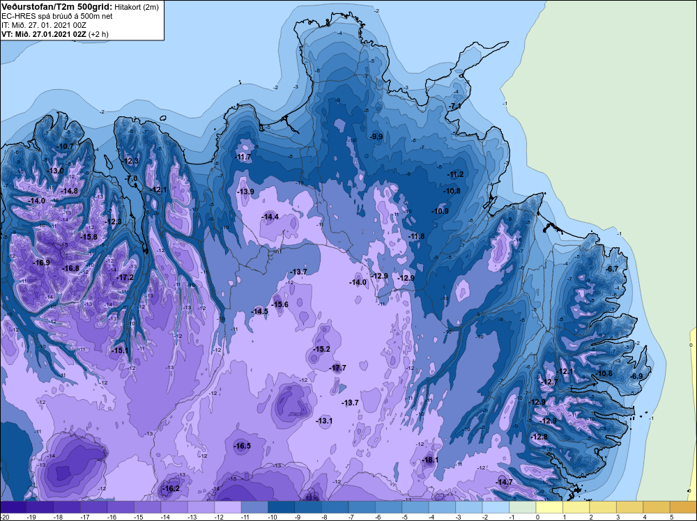697x521 pixels.
Task: Click the 'IT: Mið. 27. 01. 2021 00Z' line
Action: [x=43, y=25]
